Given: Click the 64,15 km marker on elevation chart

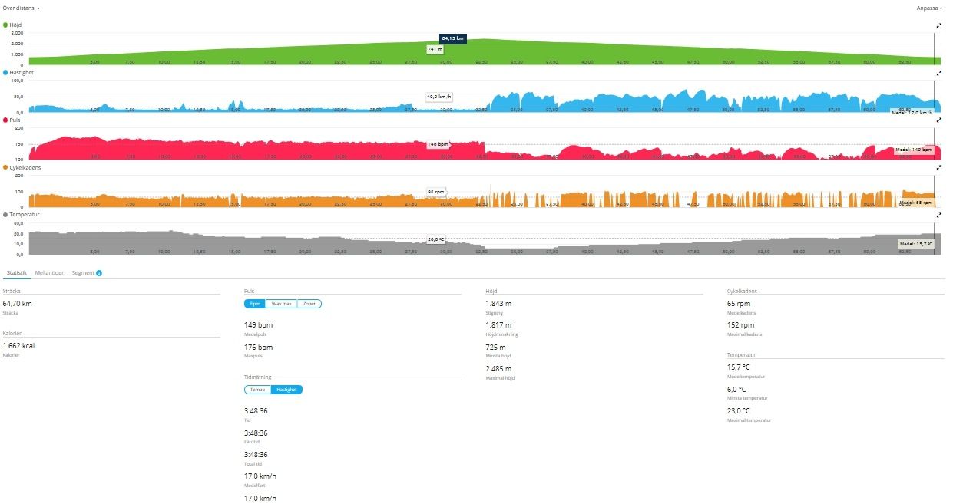Looking at the screenshot, I should pyautogui.click(x=453, y=38).
